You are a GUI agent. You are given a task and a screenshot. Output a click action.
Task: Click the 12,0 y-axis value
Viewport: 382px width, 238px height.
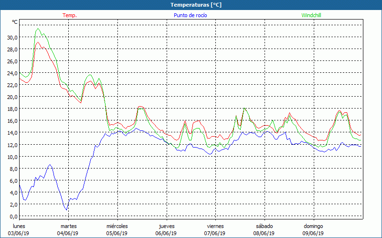(x=12, y=145)
